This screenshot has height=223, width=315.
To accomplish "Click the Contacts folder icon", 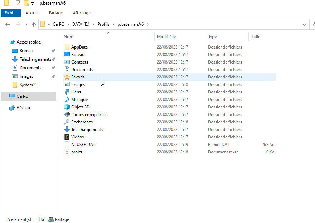I will coord(67,62).
